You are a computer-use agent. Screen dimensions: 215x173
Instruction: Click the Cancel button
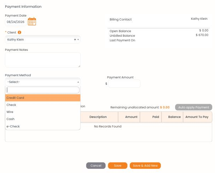96,166
